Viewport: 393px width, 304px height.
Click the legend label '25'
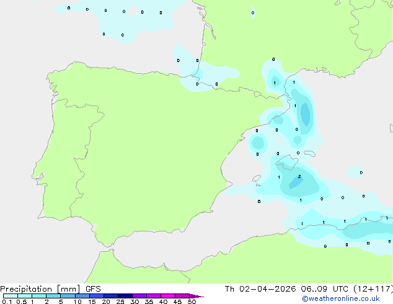click(x=120, y=302)
